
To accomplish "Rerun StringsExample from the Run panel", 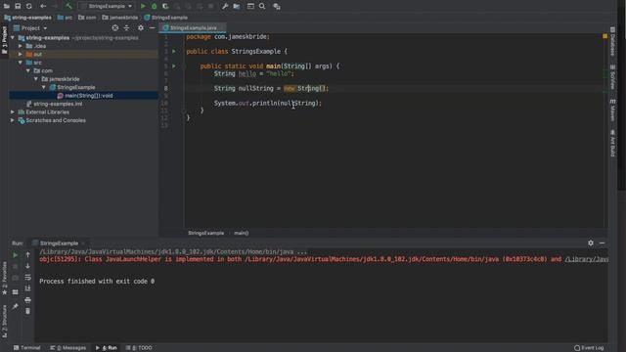I will (x=16, y=254).
